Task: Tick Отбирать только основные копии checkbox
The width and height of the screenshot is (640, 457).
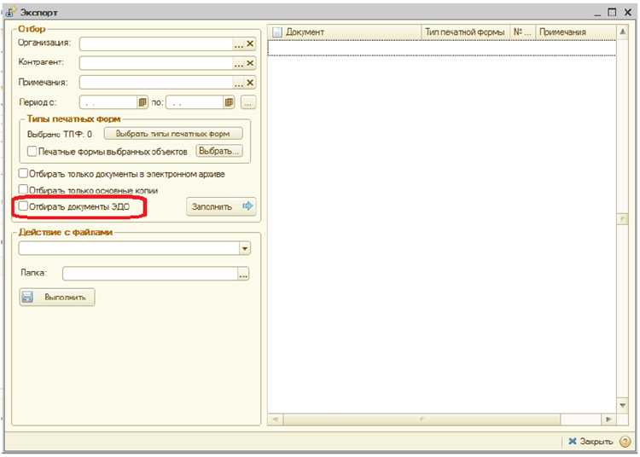Action: 23,189
